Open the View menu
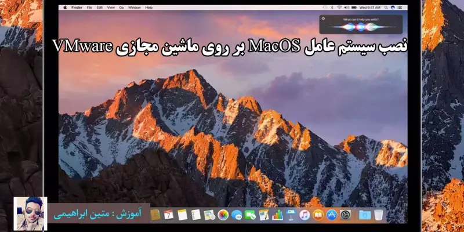The height and width of the screenshot is (232, 464). (x=111, y=8)
